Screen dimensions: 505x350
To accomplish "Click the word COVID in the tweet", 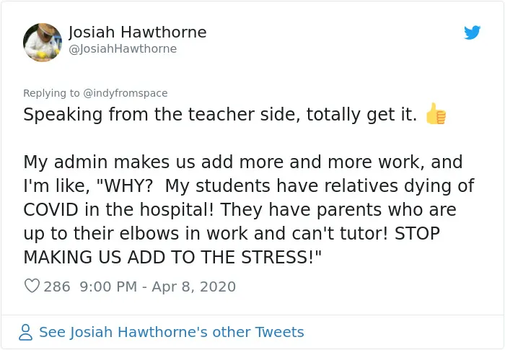I will [51, 209].
